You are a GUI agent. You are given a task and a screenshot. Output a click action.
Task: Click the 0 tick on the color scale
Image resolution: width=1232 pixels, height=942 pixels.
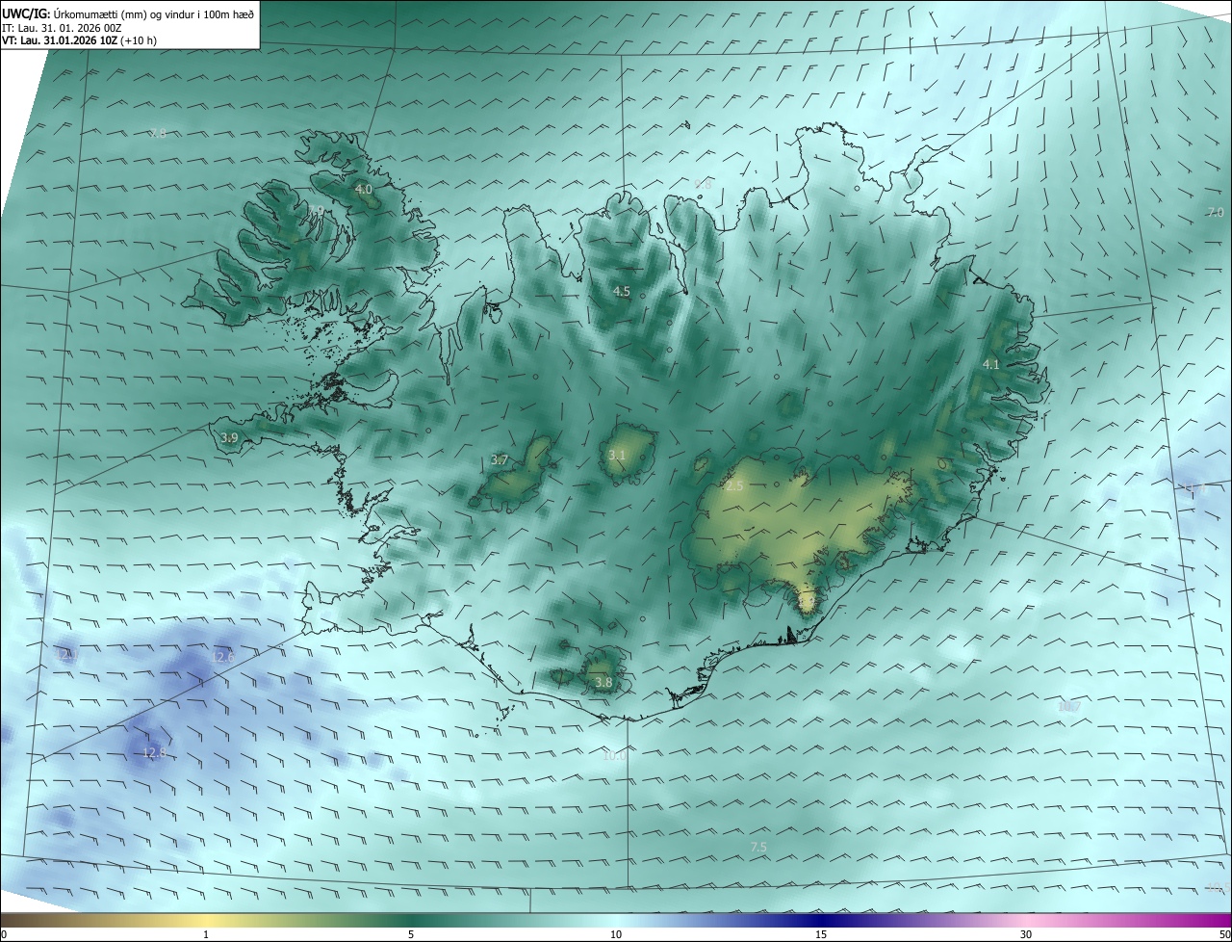click(x=4, y=934)
